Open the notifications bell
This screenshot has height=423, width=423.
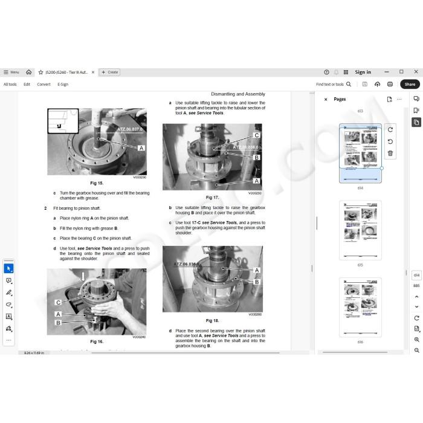336,72
